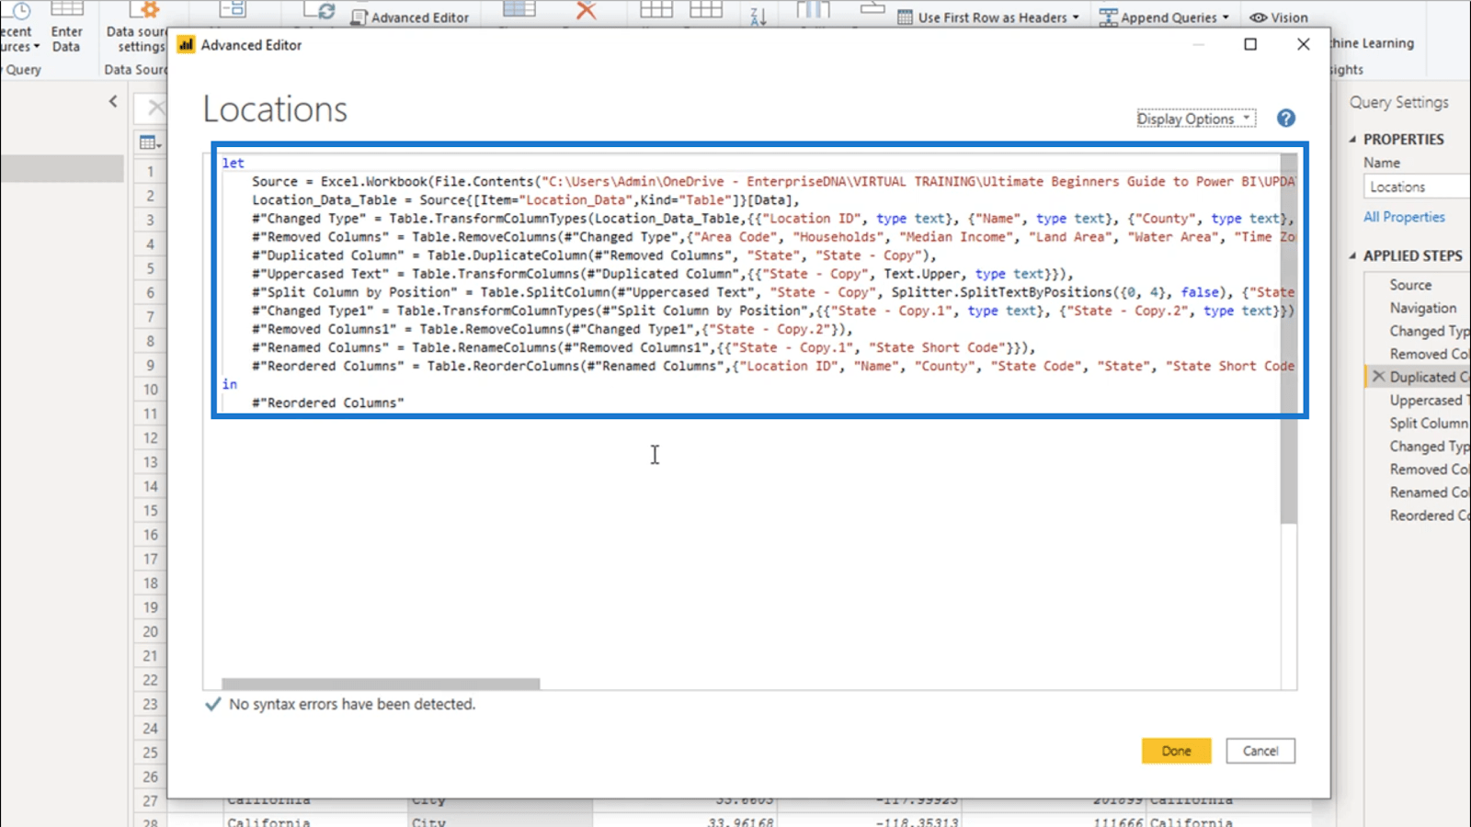The height and width of the screenshot is (827, 1471).
Task: Click the table type icon above row numbers
Action: coord(150,142)
